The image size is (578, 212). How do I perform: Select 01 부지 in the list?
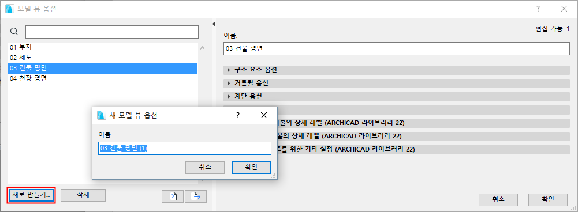(103, 47)
